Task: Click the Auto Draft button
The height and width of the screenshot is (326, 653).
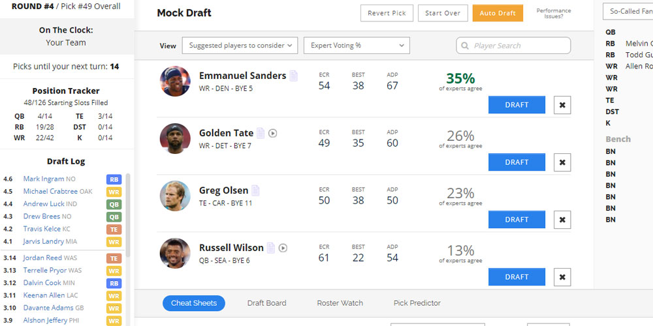Action: tap(498, 13)
